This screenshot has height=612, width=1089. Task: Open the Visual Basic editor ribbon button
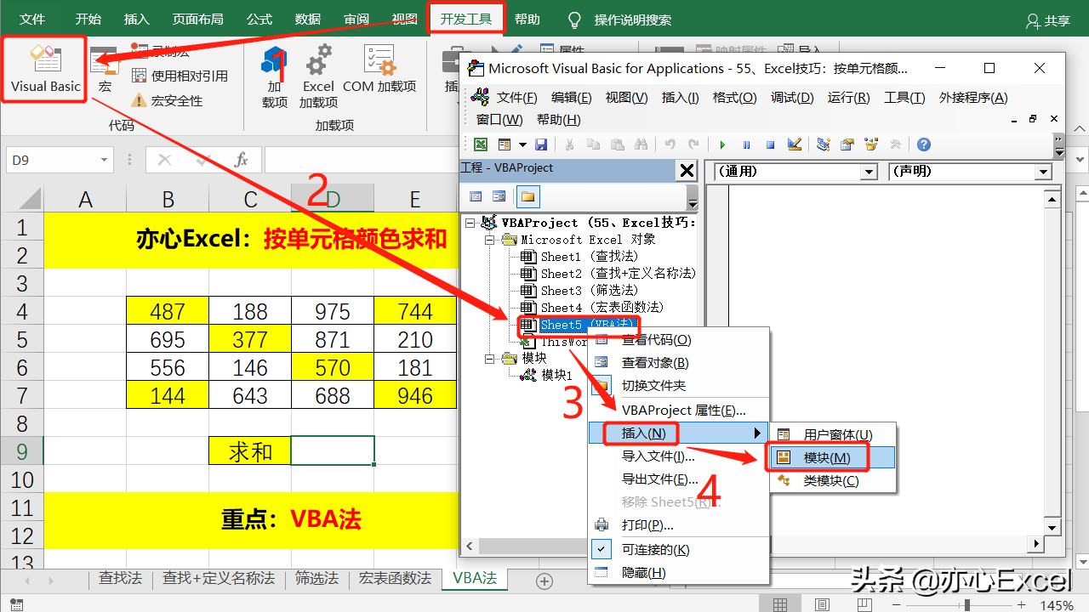click(x=45, y=68)
